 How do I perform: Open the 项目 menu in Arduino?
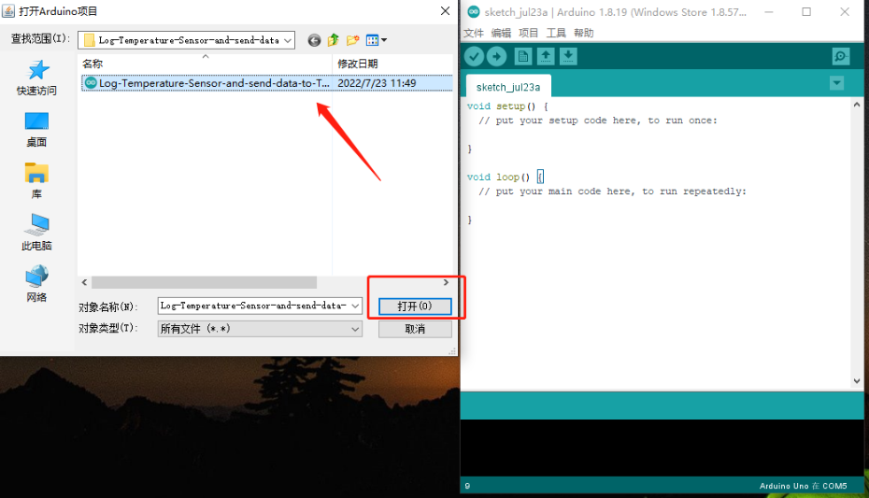tap(528, 34)
